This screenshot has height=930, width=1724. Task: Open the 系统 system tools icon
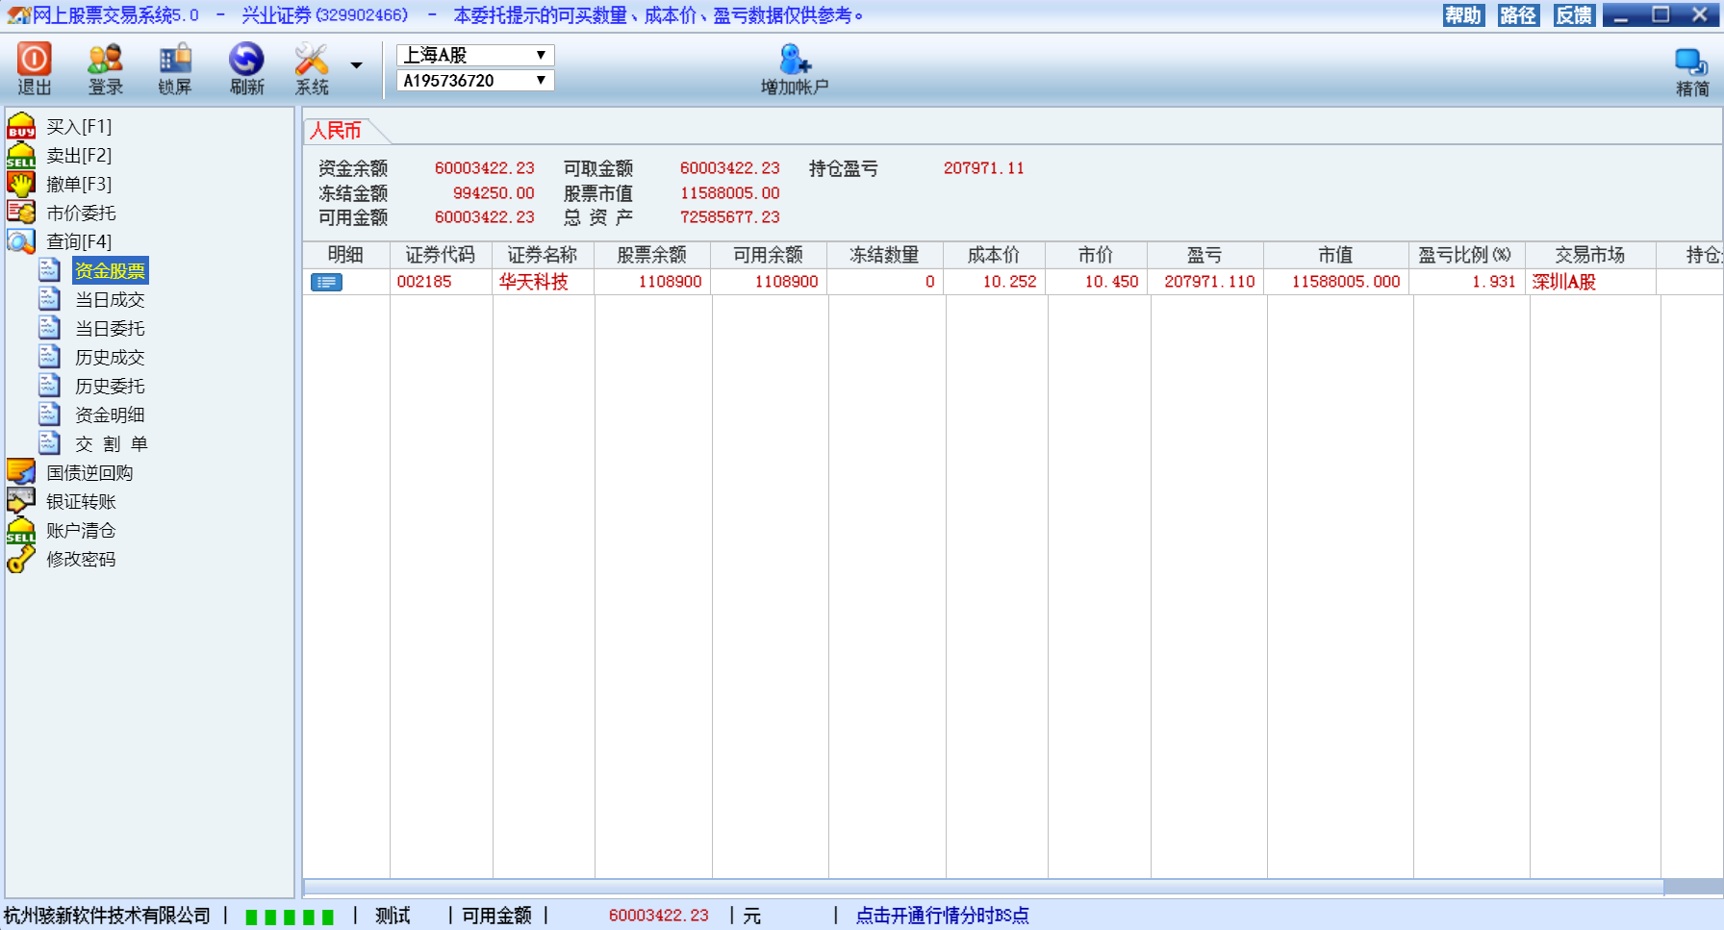pos(312,61)
